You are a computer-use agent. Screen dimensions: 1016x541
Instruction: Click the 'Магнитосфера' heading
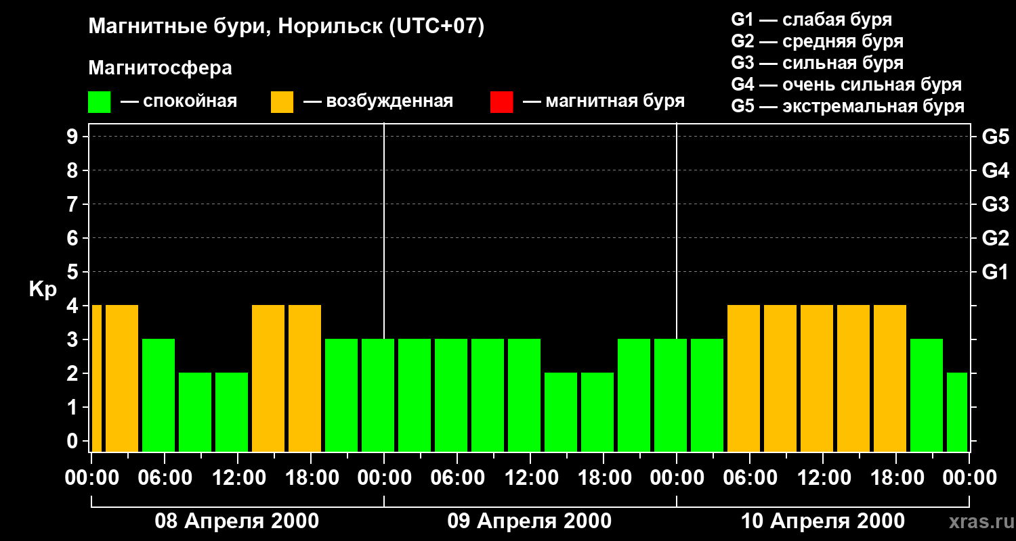(x=160, y=68)
